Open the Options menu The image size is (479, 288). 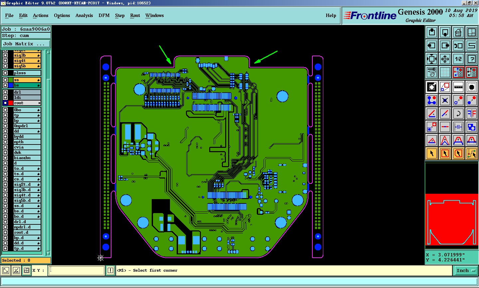62,15
